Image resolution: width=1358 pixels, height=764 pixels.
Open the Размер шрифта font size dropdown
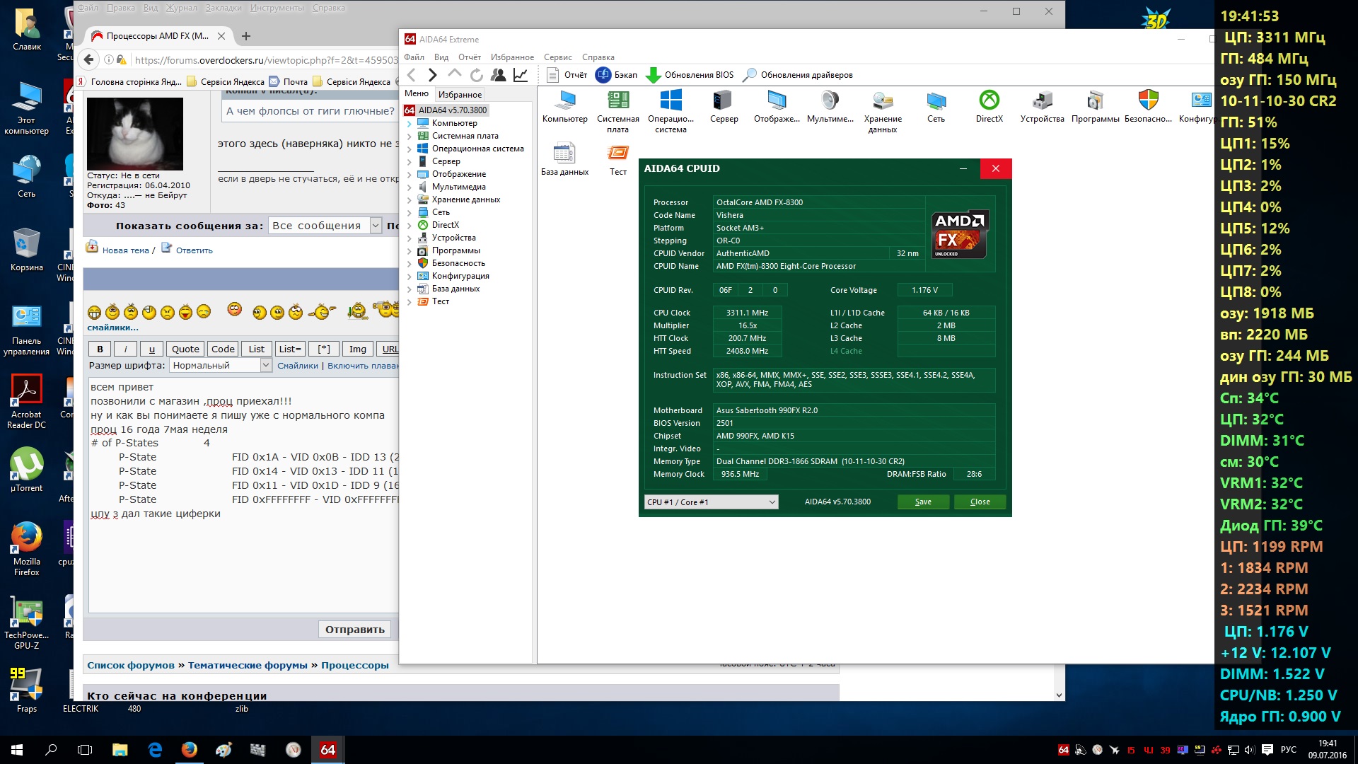coord(221,366)
